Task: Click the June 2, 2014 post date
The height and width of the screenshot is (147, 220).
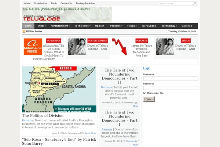Action: 59,133
